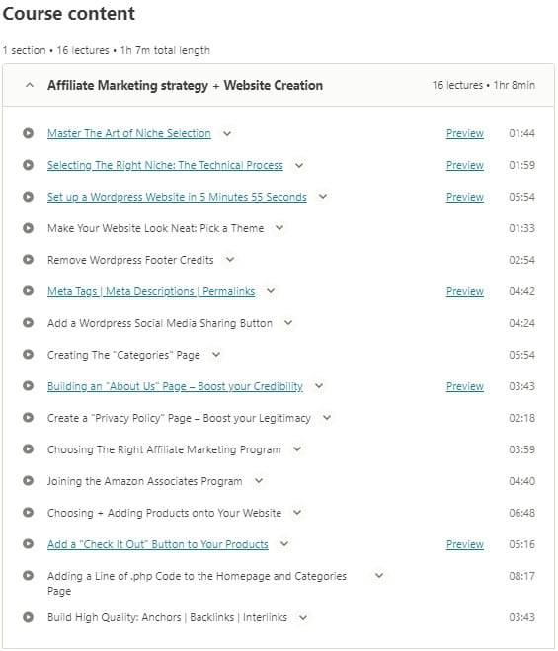Image resolution: width=558 pixels, height=651 pixels.
Task: Expand details for Joining the Amazon Associates Program
Action: click(259, 481)
